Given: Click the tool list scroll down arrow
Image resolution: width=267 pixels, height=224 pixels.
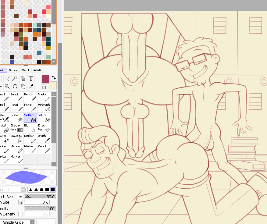Looking at the screenshot, I should pos(54,164).
